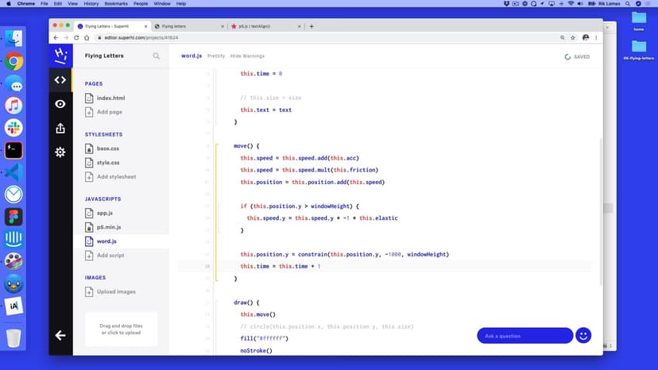
Task: Click the SuperHi logo icon
Action: pos(60,55)
